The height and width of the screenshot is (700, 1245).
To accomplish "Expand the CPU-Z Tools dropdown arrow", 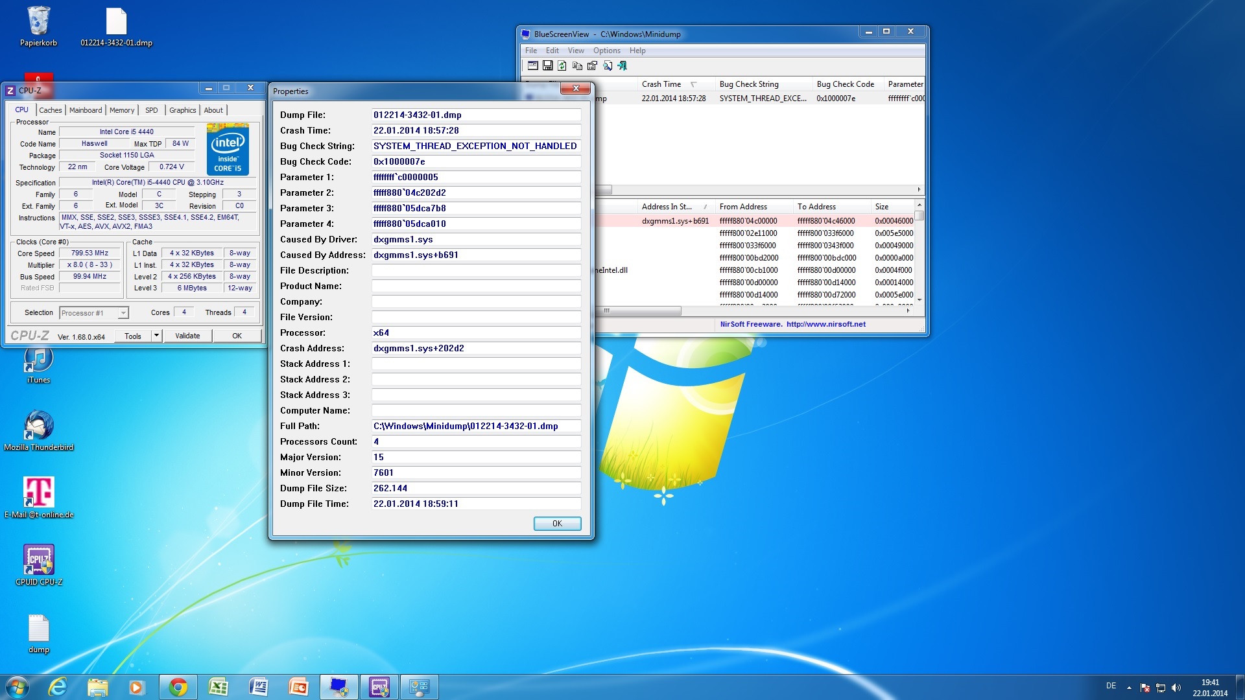I will coord(156,336).
